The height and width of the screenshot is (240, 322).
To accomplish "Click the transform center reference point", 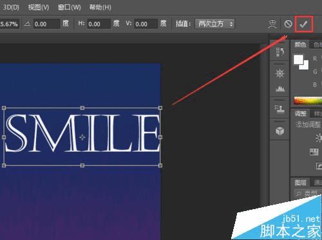I will coord(82,137).
